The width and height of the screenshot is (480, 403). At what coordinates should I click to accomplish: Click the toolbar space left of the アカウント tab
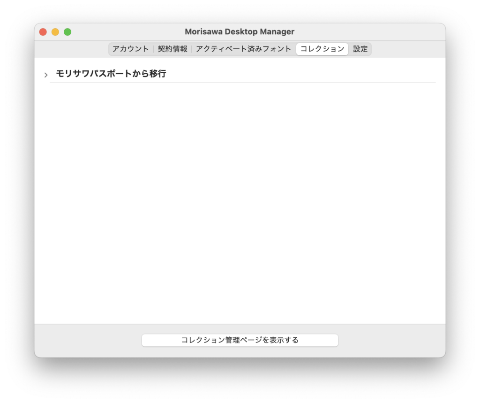pos(70,49)
